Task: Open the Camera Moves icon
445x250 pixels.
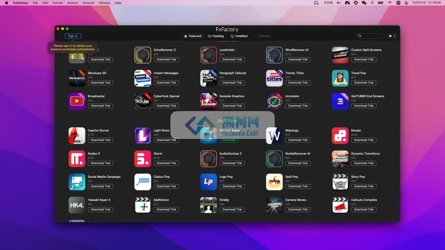Action: [x=274, y=205]
